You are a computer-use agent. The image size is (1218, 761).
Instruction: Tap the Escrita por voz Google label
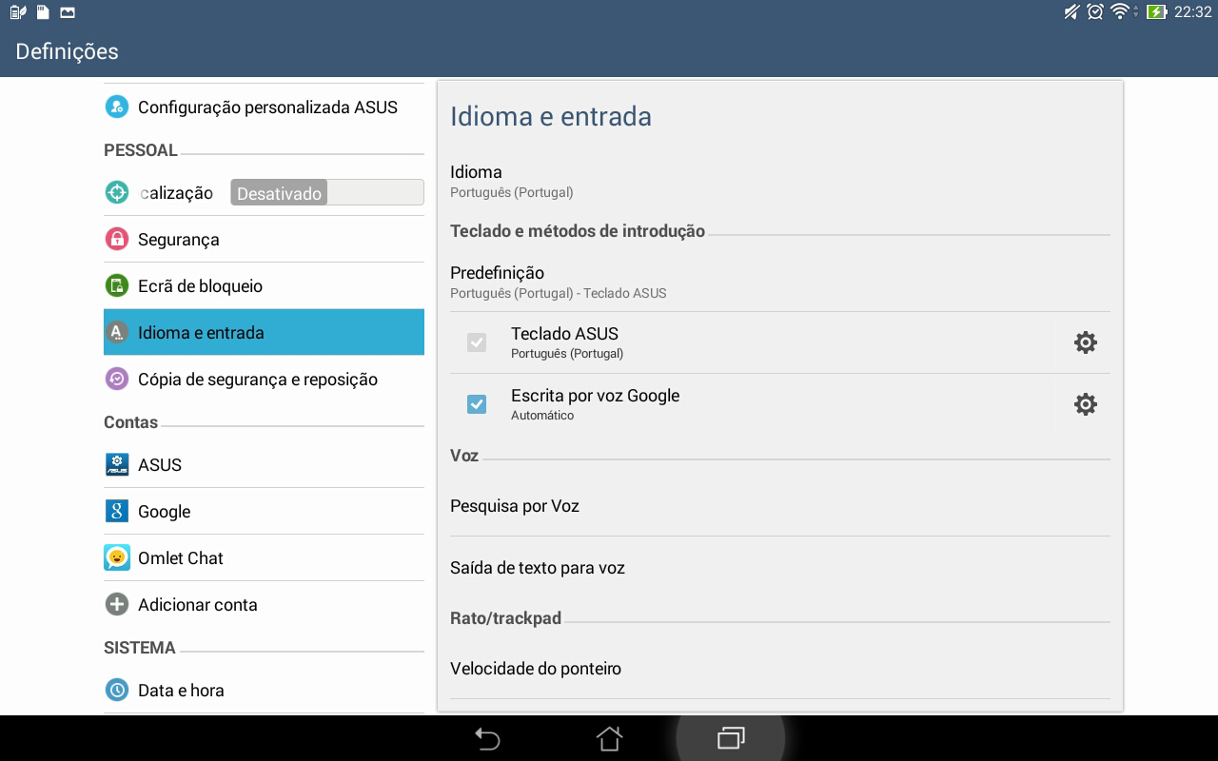coord(595,395)
